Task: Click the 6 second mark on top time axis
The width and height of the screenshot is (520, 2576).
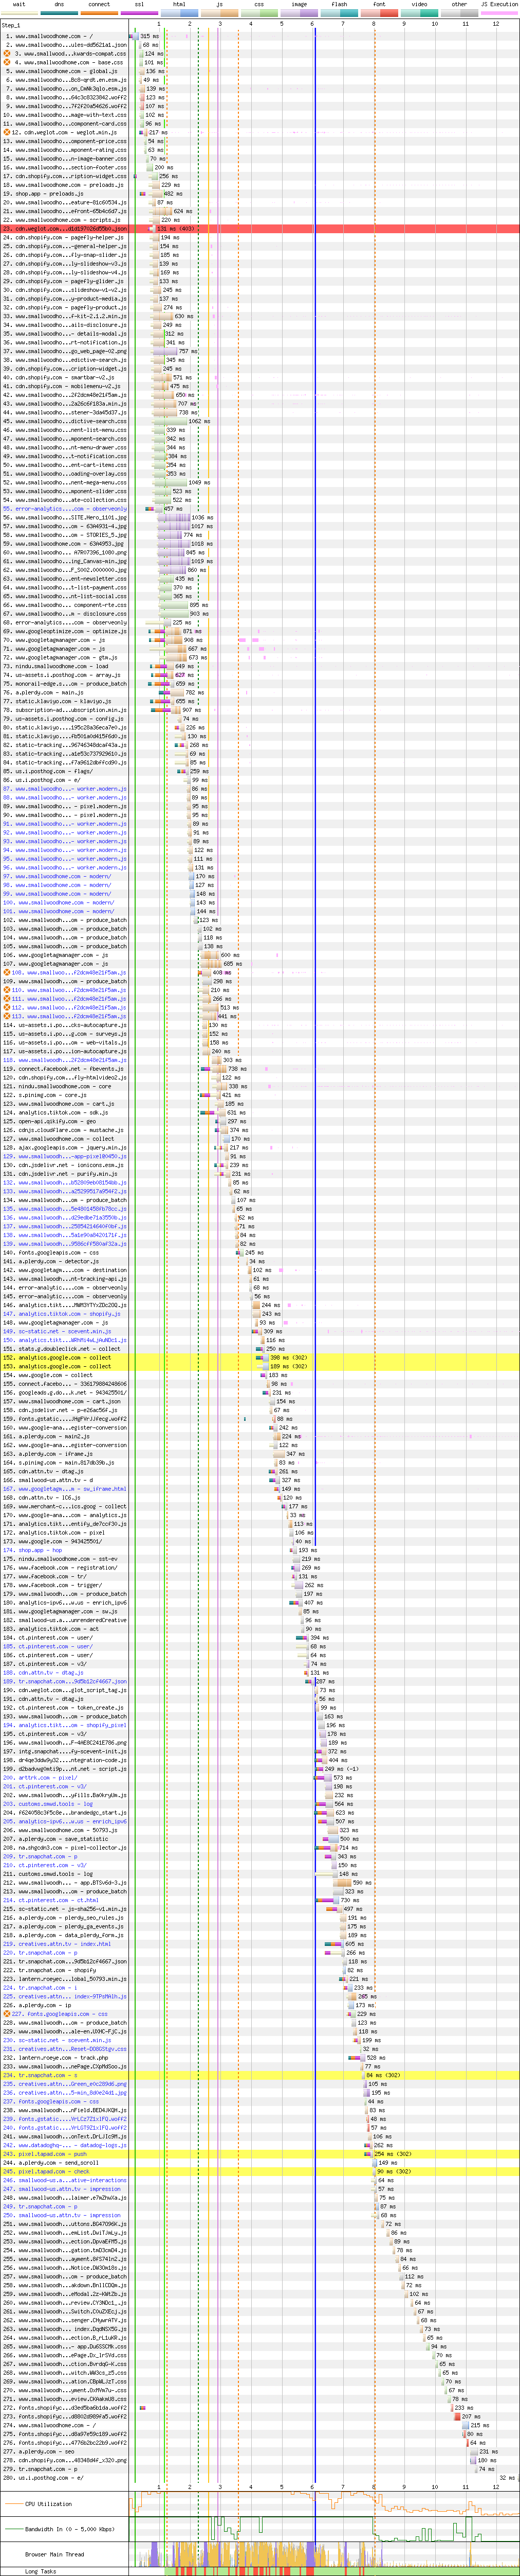Action: [x=312, y=24]
